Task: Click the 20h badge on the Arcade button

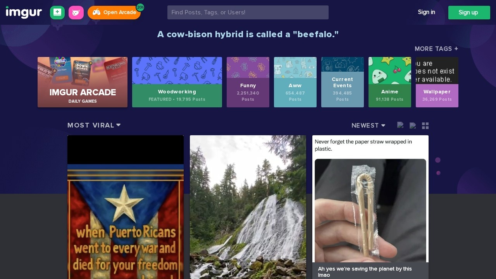Action: [140, 7]
